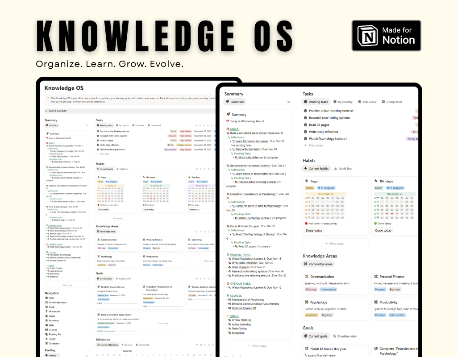This screenshot has height=357, width=457.
Task: Click Done today on Yoga card, right tablet
Action: click(314, 231)
